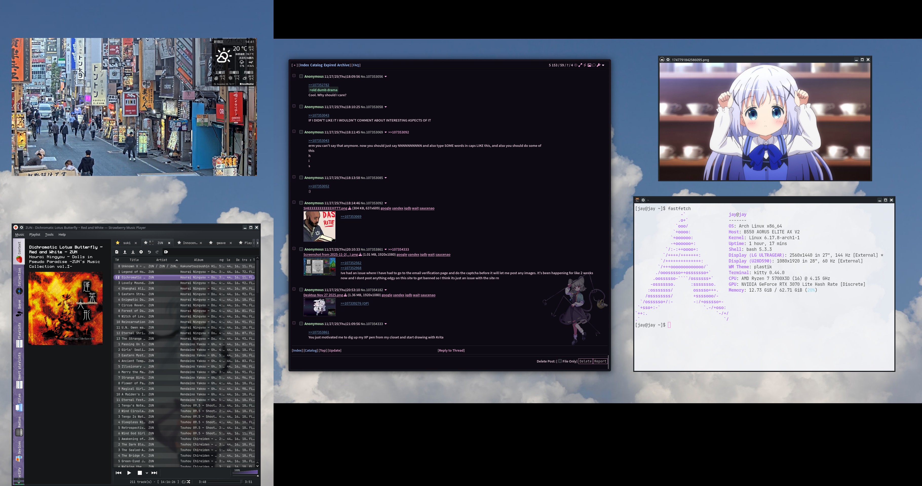
Task: Switch to the gwave playlist tab
Action: point(221,243)
